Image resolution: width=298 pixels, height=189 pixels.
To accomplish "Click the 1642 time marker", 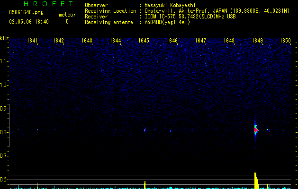I will click(x=58, y=41).
